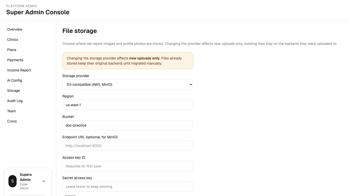Viewport: 349px width, 196px height.
Task: Focus the Bucket field containing doc-practice
Action: pyautogui.click(x=127, y=125)
